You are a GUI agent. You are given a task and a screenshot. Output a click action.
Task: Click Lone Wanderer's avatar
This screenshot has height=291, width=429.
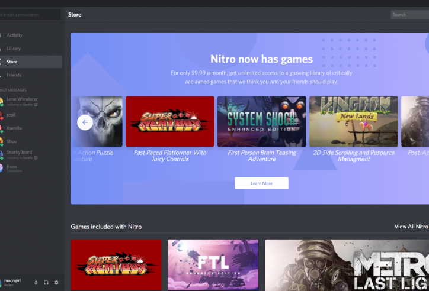tap(1, 102)
